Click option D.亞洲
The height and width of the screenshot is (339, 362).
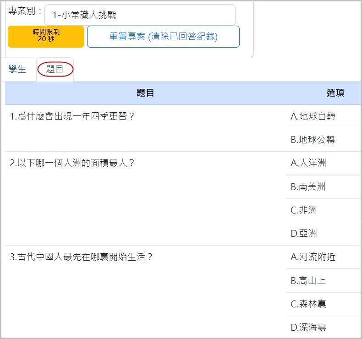click(304, 234)
